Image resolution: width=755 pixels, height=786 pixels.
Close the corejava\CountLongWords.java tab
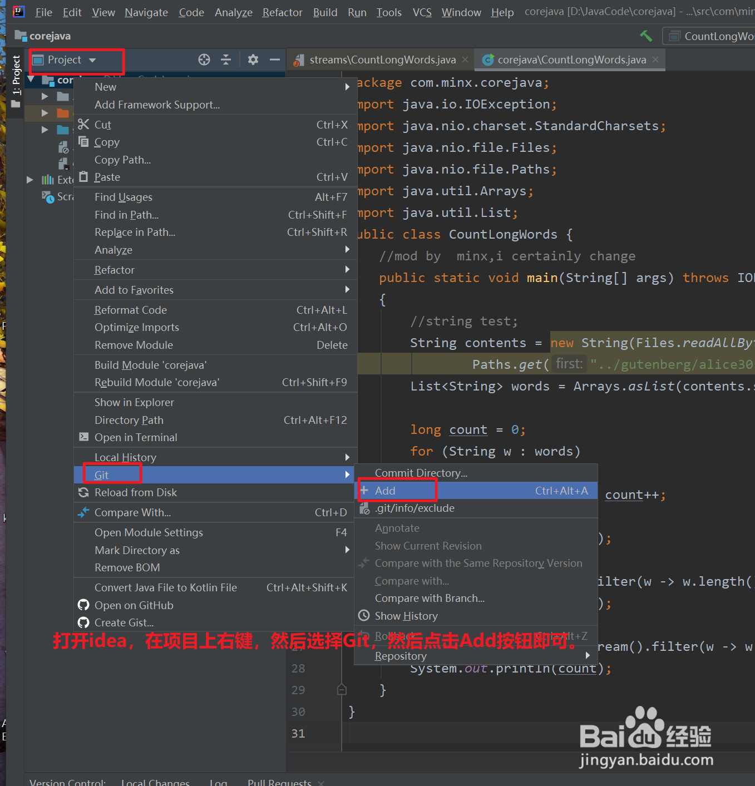click(x=655, y=60)
